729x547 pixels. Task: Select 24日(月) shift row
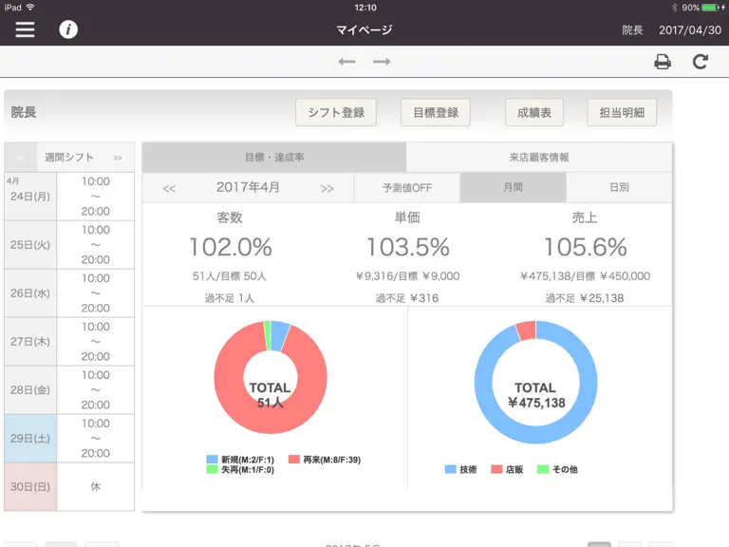[x=69, y=197]
